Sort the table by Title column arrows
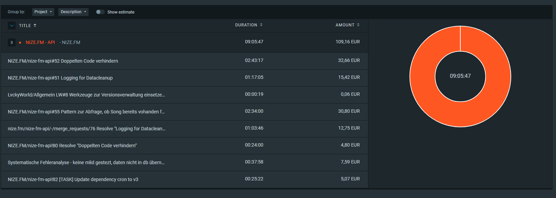This screenshot has width=556, height=198. click(x=35, y=25)
